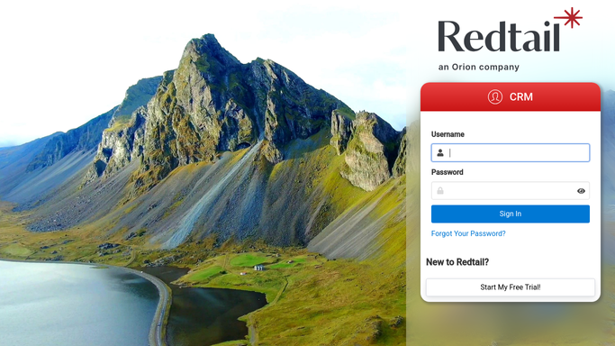The height and width of the screenshot is (346, 615).
Task: Click the Password label
Action: [448, 172]
